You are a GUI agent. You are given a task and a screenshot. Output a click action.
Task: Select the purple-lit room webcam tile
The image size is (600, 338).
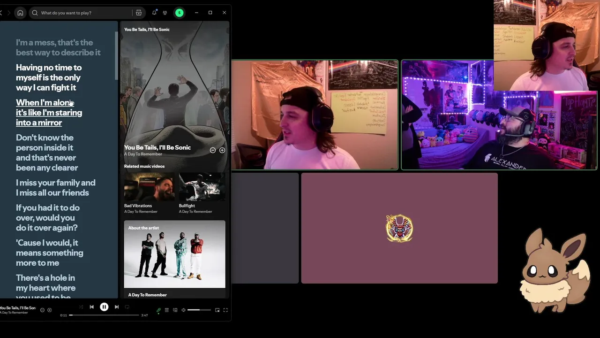[x=499, y=115]
